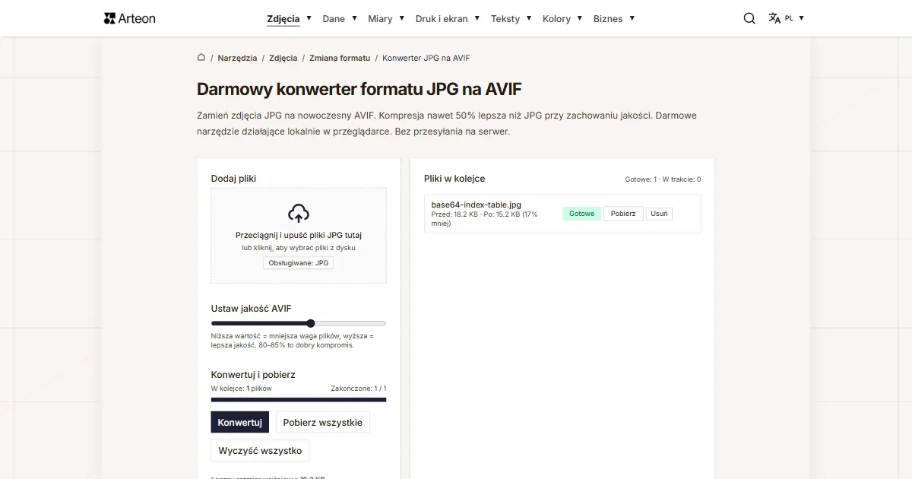This screenshot has height=479, width=912.
Task: Expand the Druk i ekran dropdown arrow
Action: point(477,17)
